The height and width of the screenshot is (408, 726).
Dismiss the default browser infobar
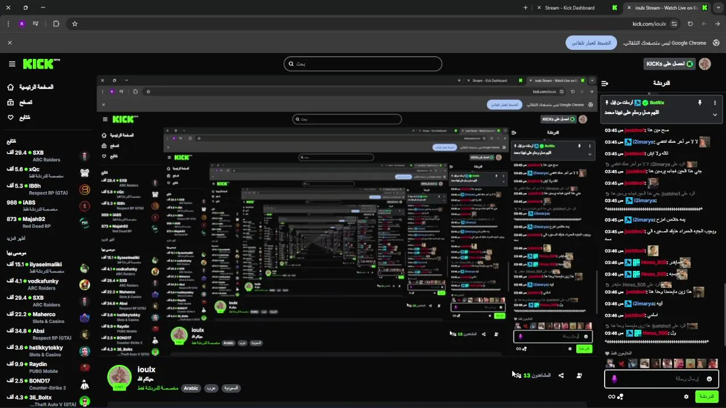[10, 42]
